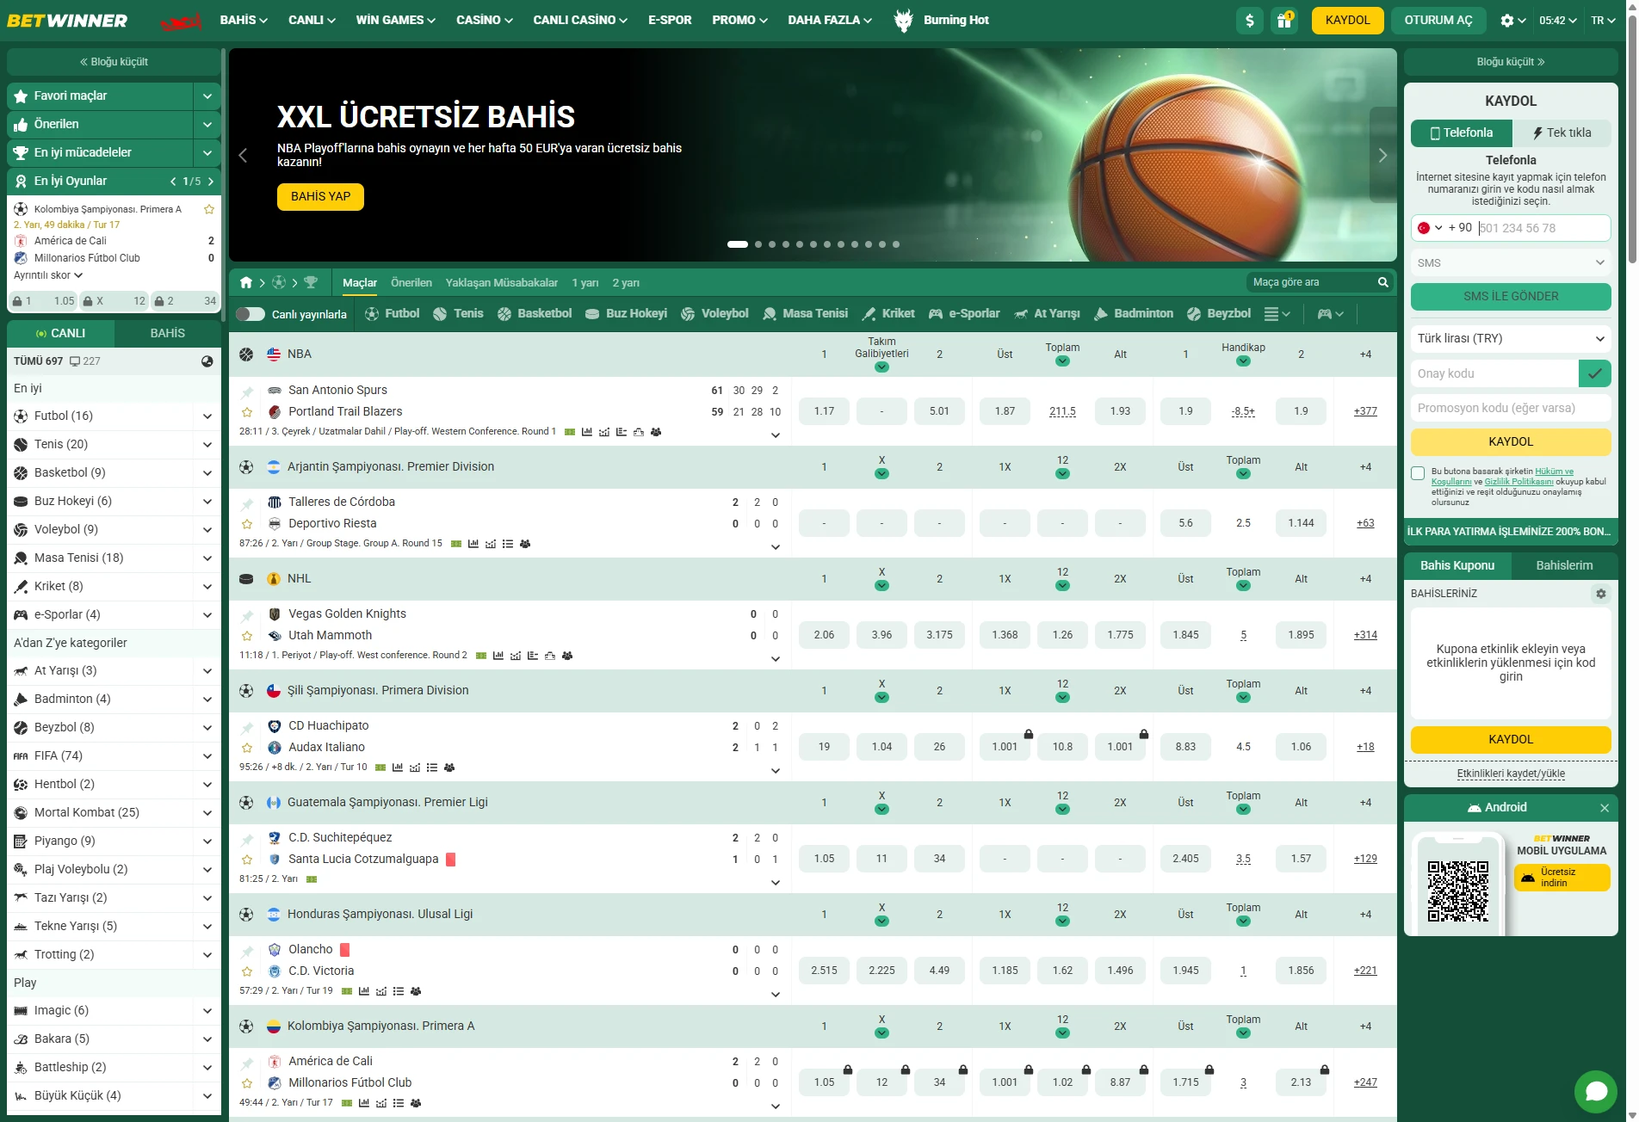Favorite the Deportivo Riesta match star
This screenshot has width=1639, height=1122.
tap(247, 524)
